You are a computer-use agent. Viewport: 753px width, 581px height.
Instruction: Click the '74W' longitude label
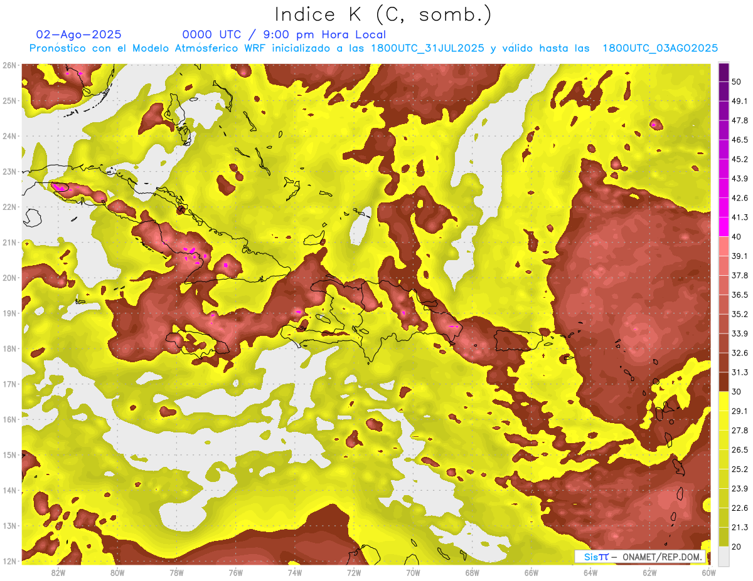295,573
